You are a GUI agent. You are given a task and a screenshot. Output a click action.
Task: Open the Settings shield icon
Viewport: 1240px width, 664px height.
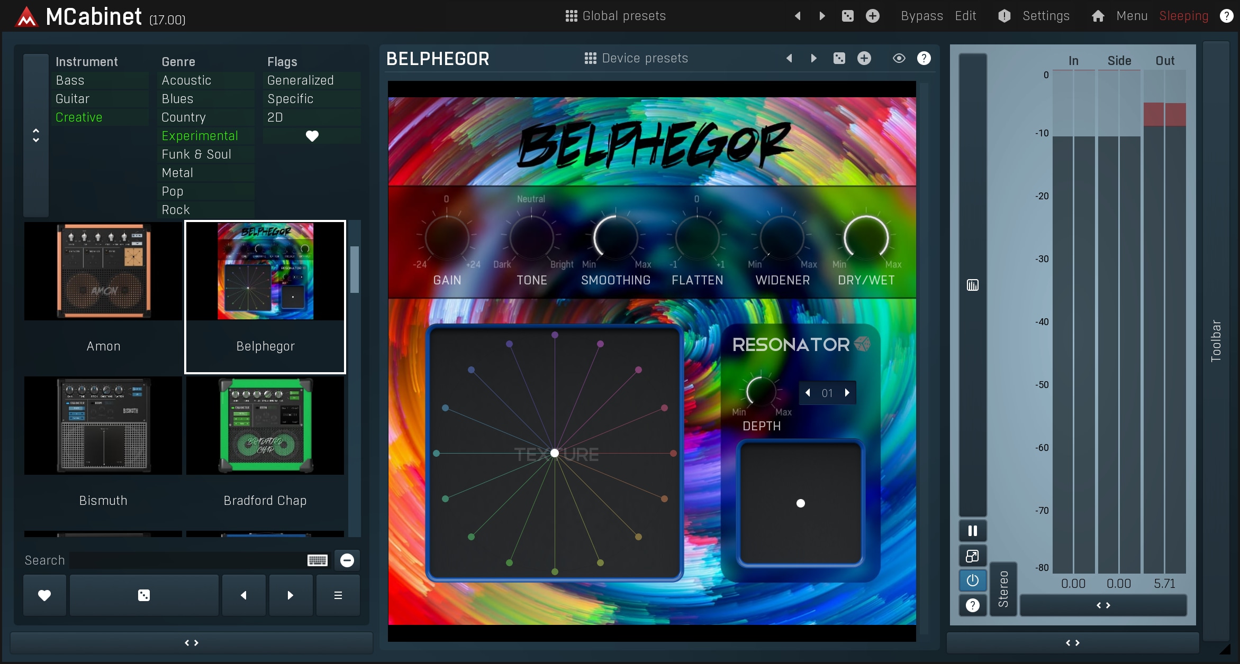[1004, 16]
